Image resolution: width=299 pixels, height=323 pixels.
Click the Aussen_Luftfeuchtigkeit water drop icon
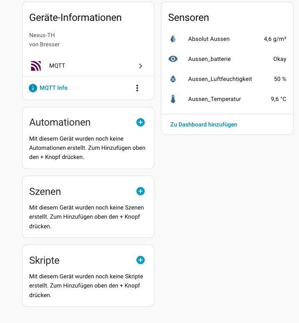[173, 79]
